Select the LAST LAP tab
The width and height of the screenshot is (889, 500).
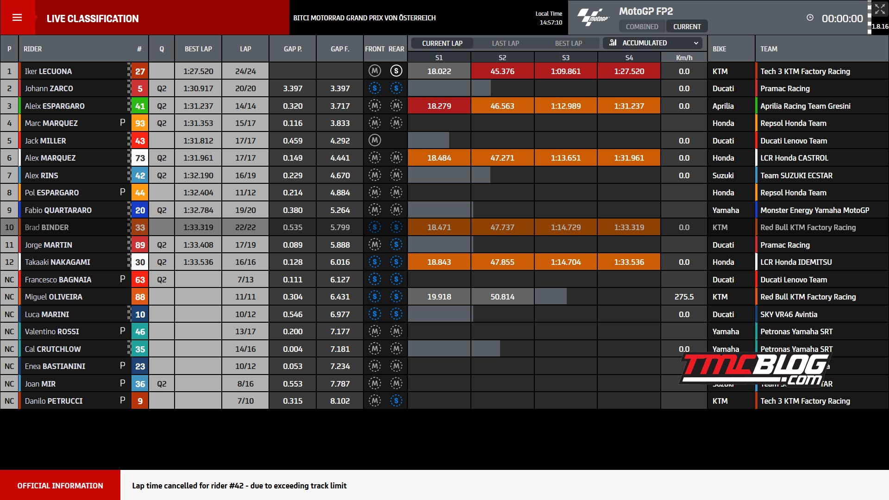coord(505,43)
